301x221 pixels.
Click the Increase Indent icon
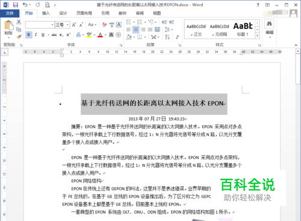coord(172,22)
